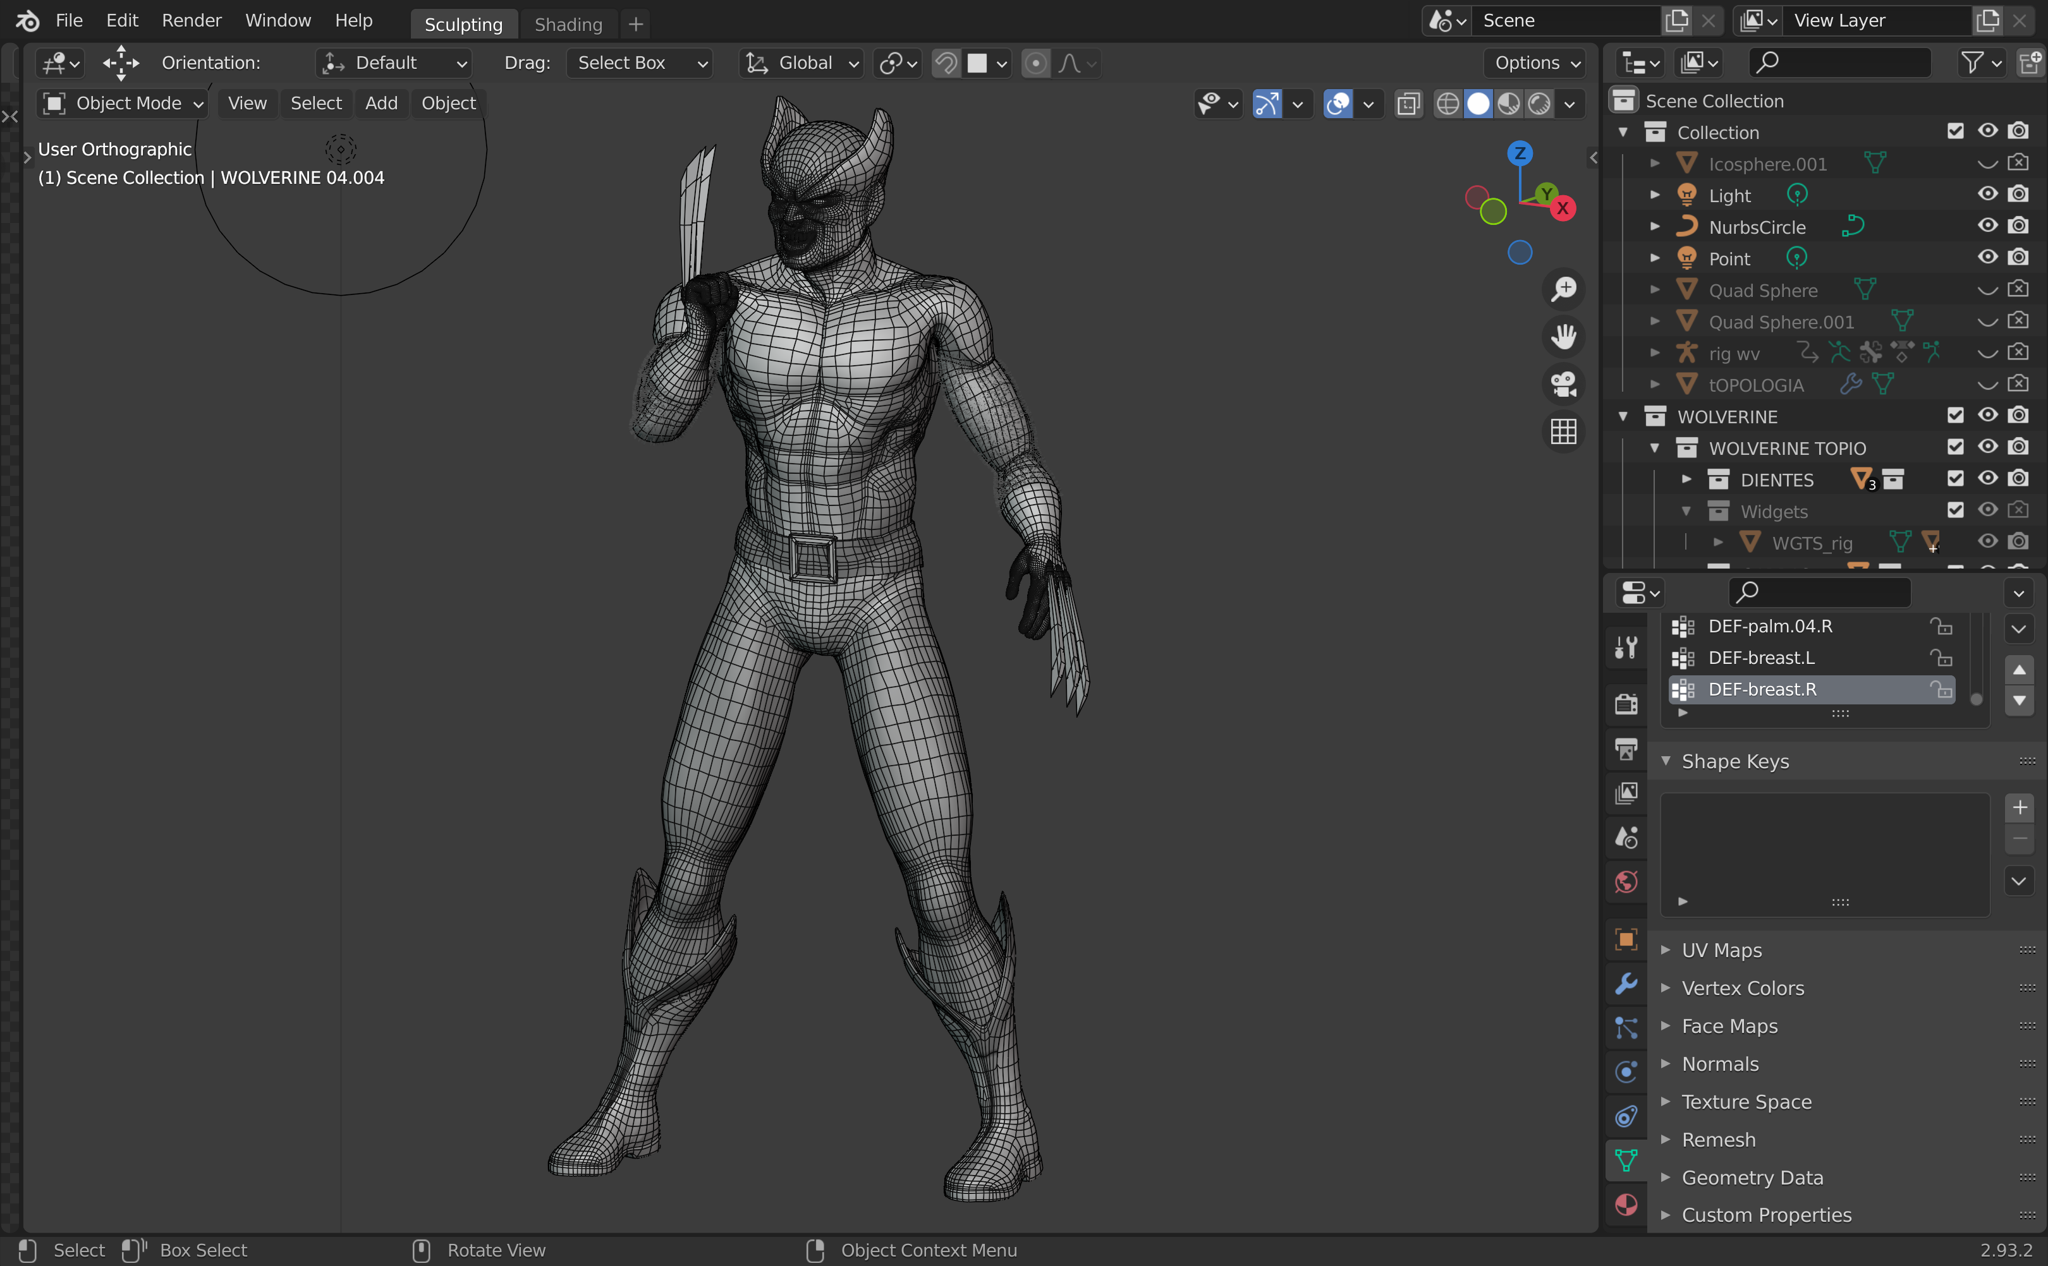This screenshot has height=1266, width=2048.
Task: Click the pan view hand icon
Action: (1563, 337)
